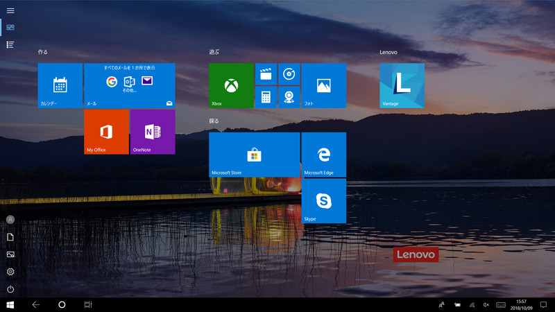Open the Maps/Camera small tile
The image size is (555, 312).
(289, 97)
